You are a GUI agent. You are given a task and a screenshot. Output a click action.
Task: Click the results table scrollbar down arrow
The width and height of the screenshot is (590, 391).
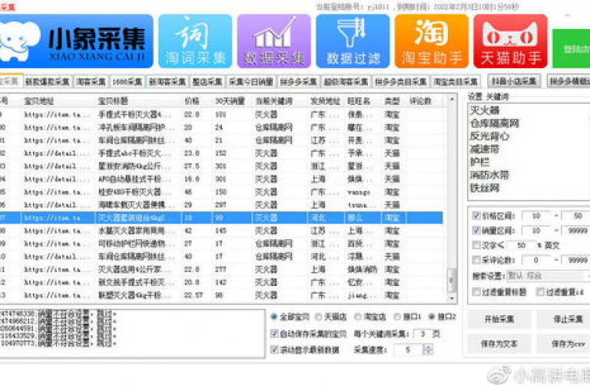coord(452,298)
